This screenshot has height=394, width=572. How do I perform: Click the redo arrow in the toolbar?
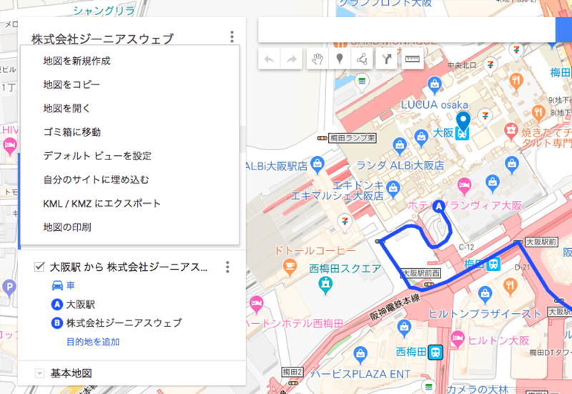(x=292, y=59)
